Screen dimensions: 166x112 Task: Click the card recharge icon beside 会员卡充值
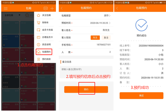(38, 30)
